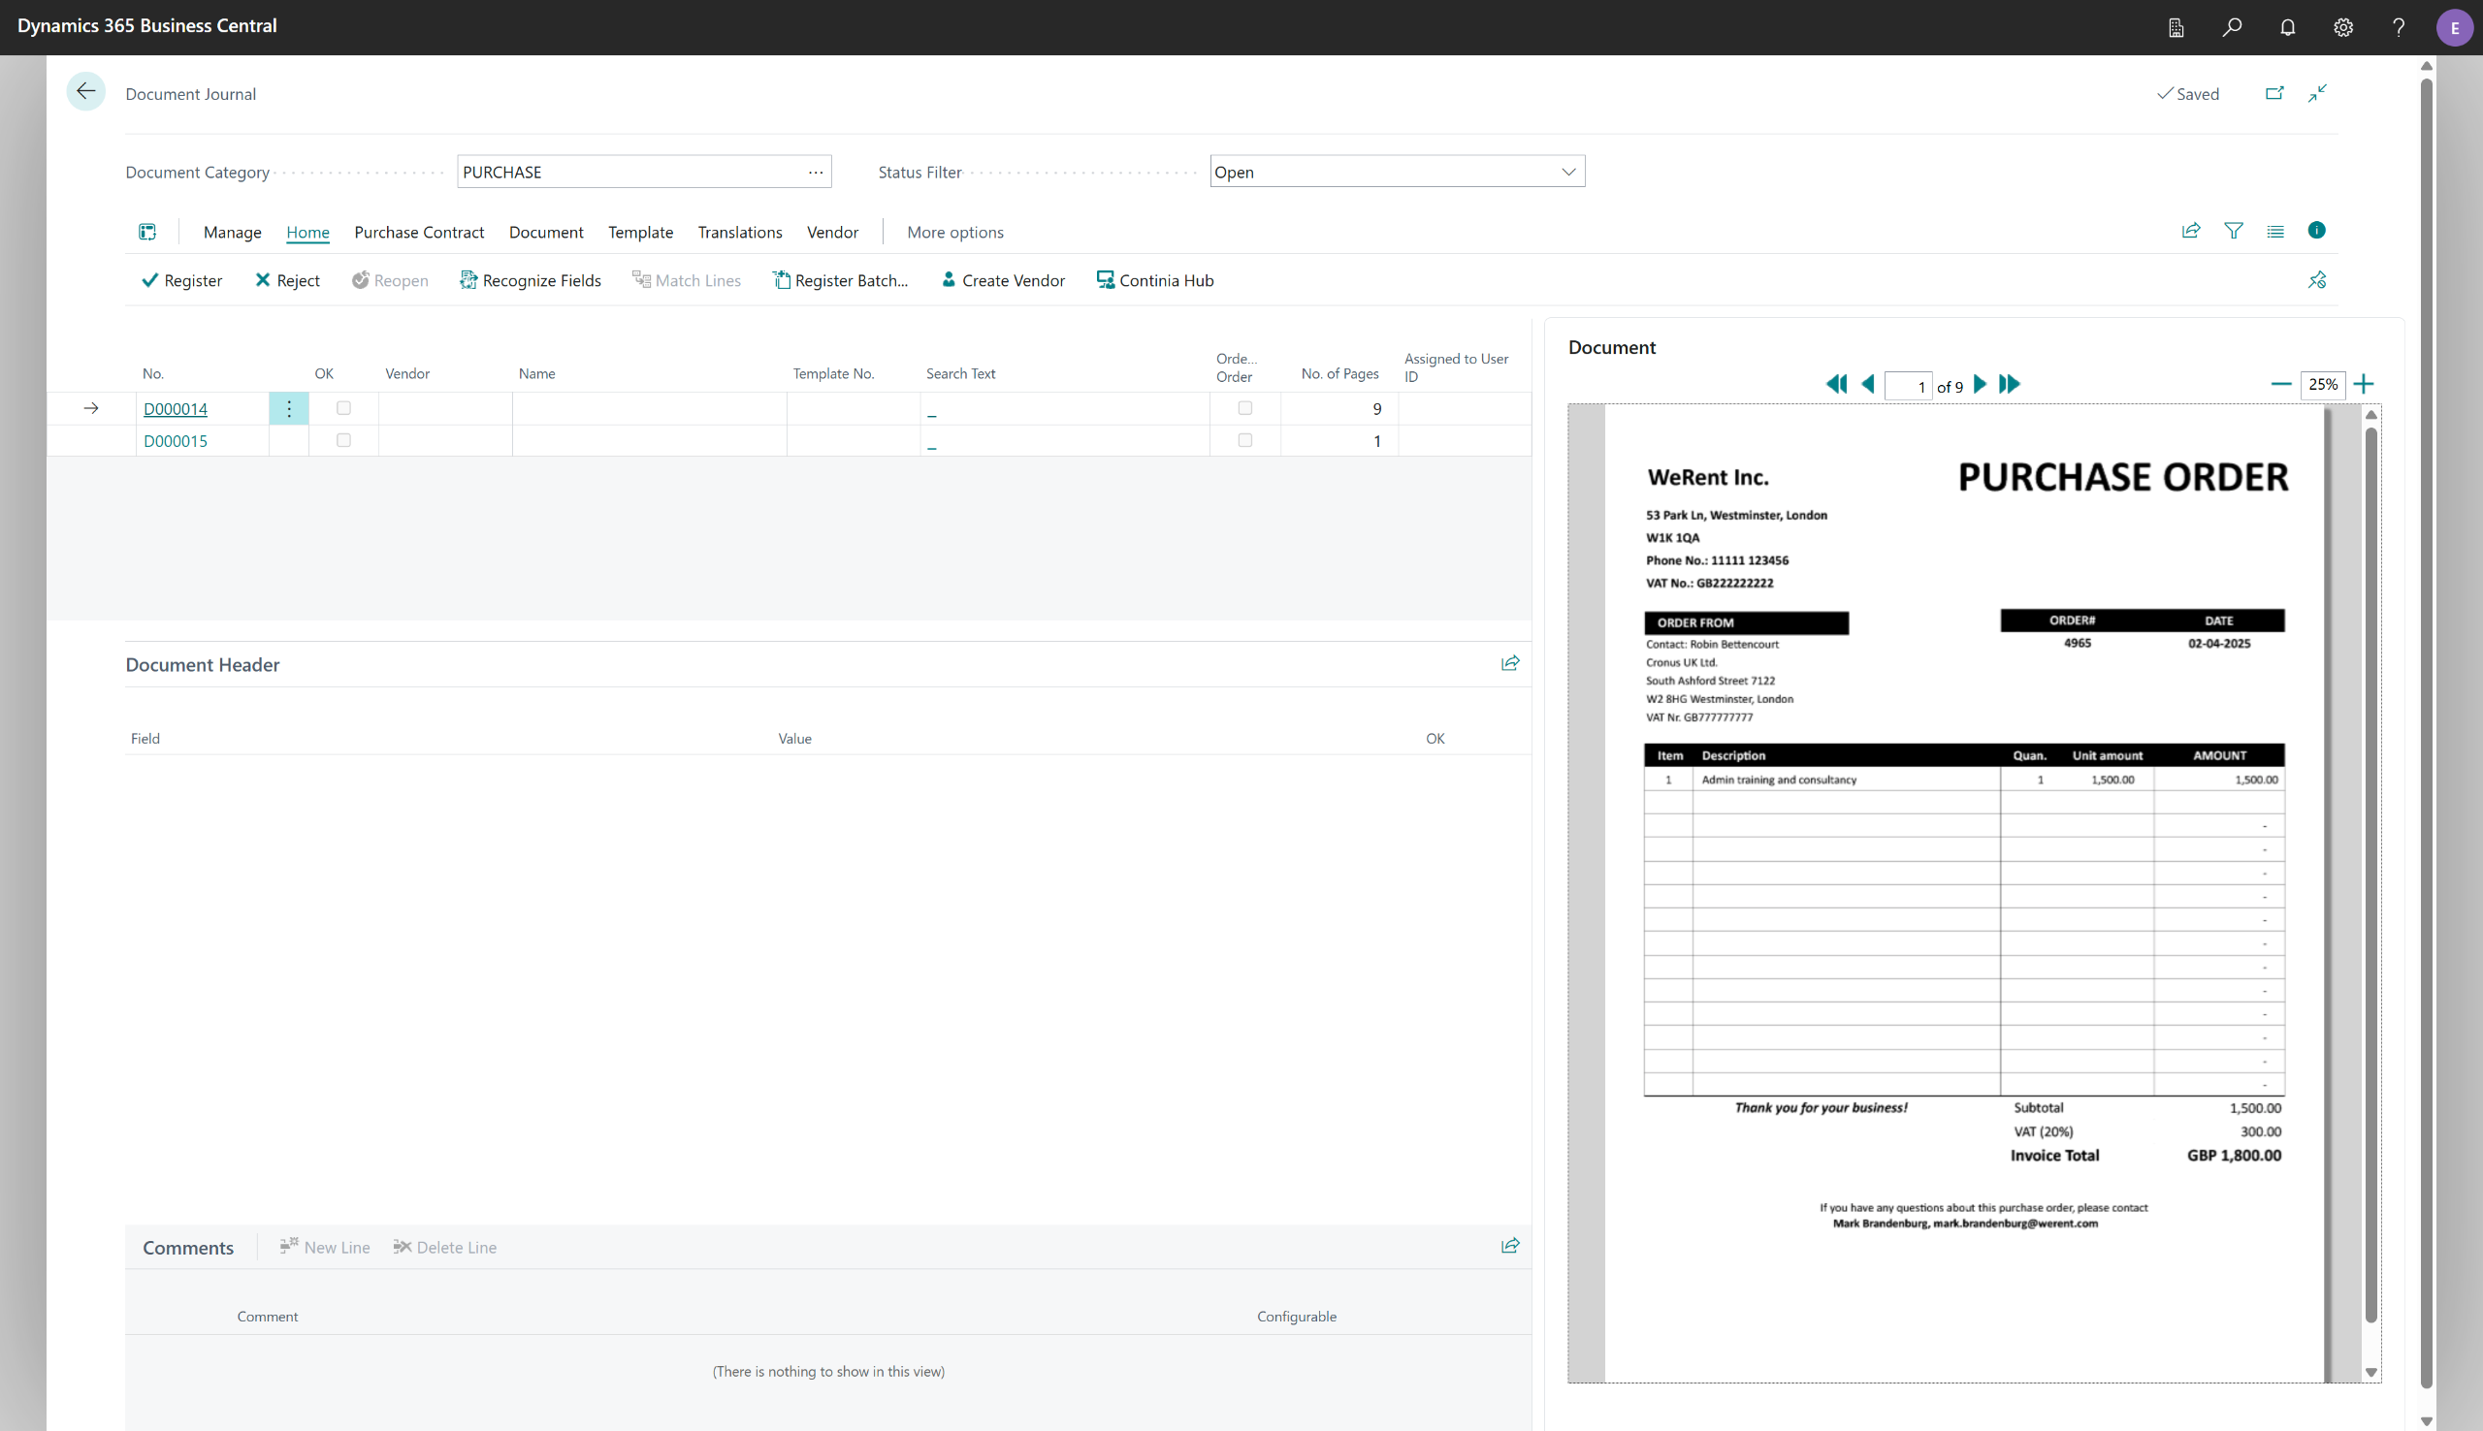Zoom out the document preview
Image resolution: width=2483 pixels, height=1431 pixels.
2281,384
